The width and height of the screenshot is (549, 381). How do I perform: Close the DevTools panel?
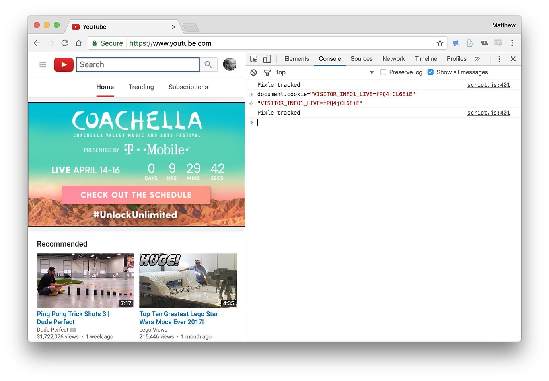[513, 59]
